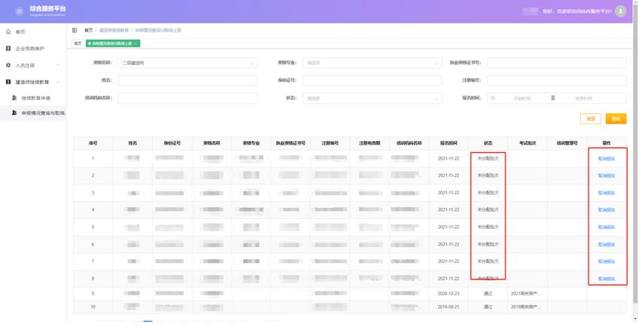Collapse the sidebar with the fold icon
This screenshot has width=639, height=327.
pos(75,30)
